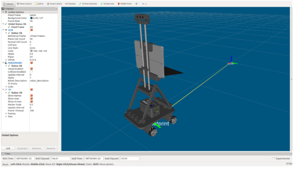Click the TF axes icon
Viewport: 294px width, 169px height.
[x=6, y=90]
